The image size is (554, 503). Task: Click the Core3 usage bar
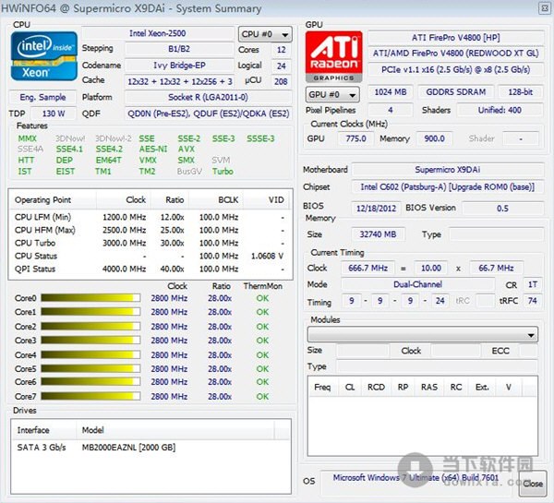point(90,341)
